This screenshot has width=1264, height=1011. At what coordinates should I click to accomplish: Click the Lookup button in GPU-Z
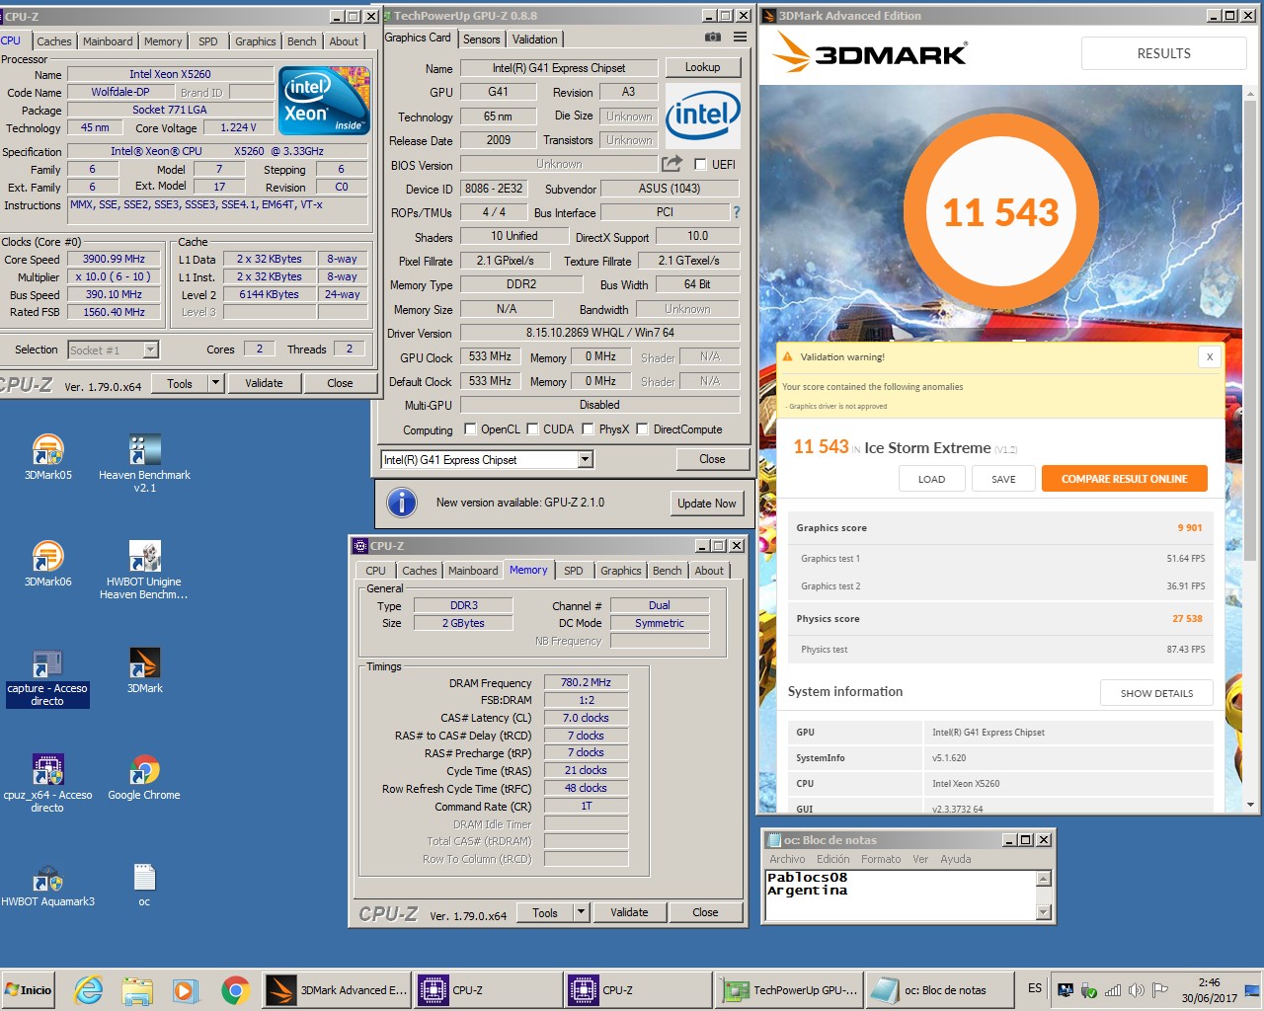click(702, 67)
